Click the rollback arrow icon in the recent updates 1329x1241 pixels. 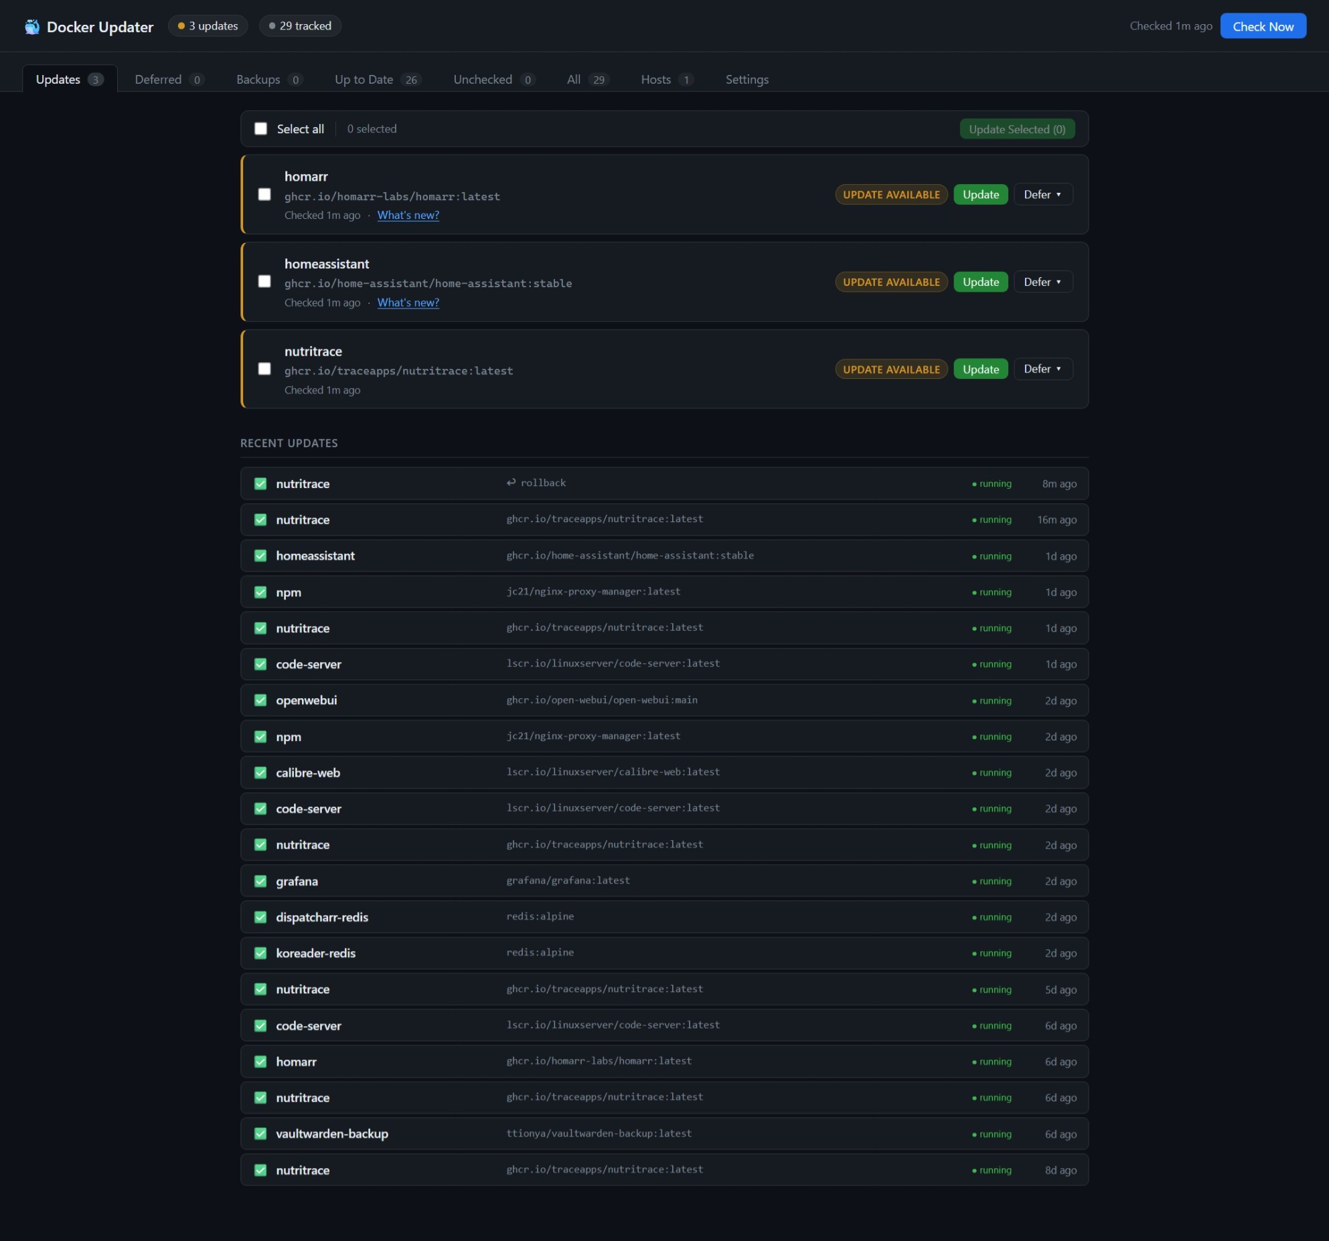point(511,483)
